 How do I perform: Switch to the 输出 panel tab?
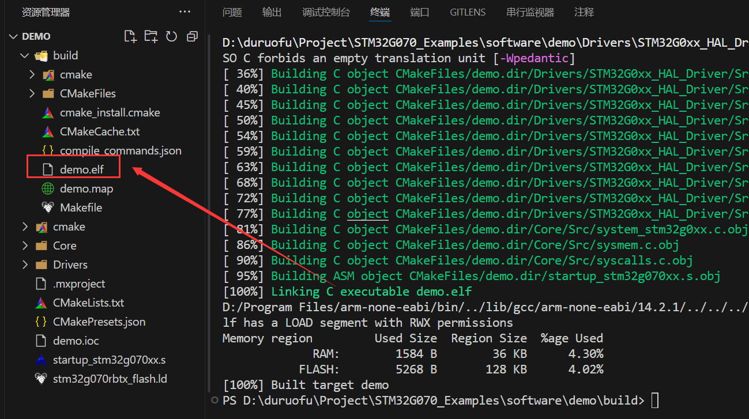272,12
